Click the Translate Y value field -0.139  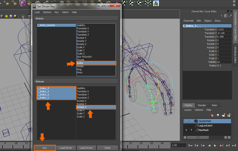[x=224, y=33]
